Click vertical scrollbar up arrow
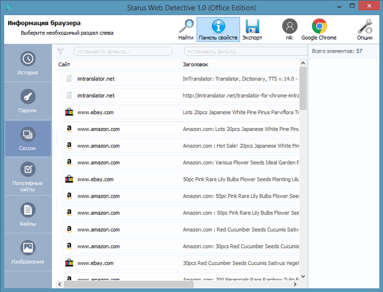383x292 pixels. pos(303,63)
